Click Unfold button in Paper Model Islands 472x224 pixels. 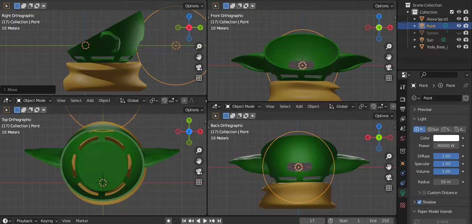pyautogui.click(x=442, y=222)
